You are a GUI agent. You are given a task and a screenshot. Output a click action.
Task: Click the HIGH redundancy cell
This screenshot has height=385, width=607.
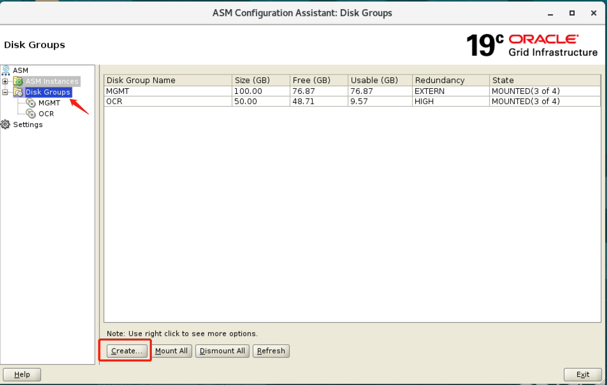click(451, 101)
